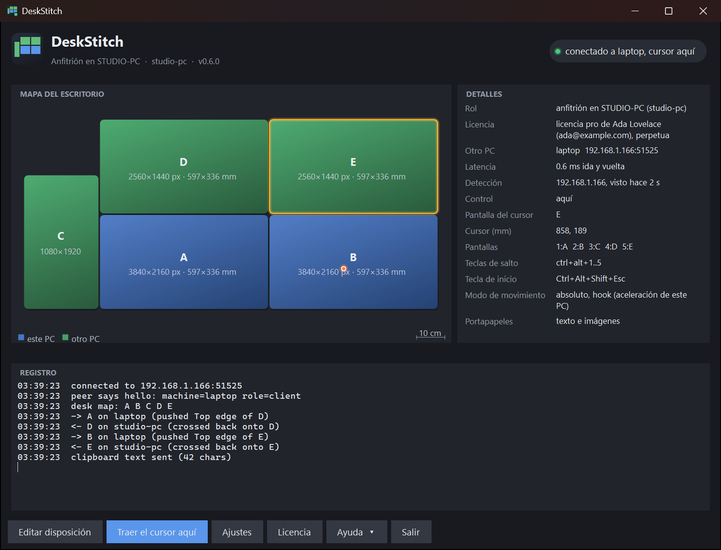The width and height of the screenshot is (721, 550).
Task: Click the jump hotkey value 'ctrl+alt+1..5'
Action: [579, 263]
